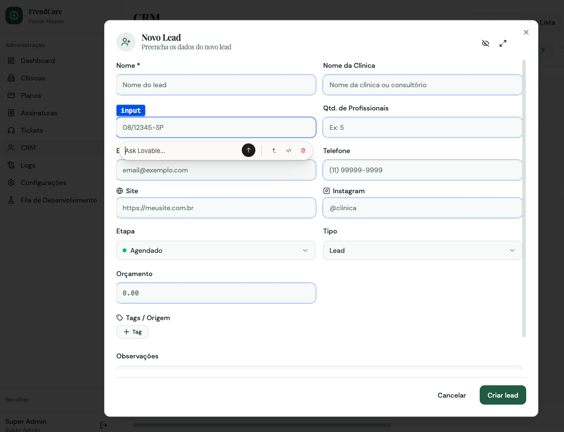The image size is (564, 432).
Task: Open the Etapa dropdown showing Agendado
Action: click(216, 250)
